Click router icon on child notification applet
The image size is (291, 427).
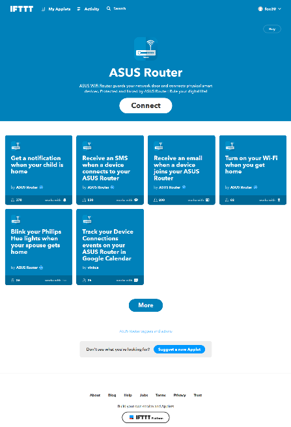[x=16, y=146]
